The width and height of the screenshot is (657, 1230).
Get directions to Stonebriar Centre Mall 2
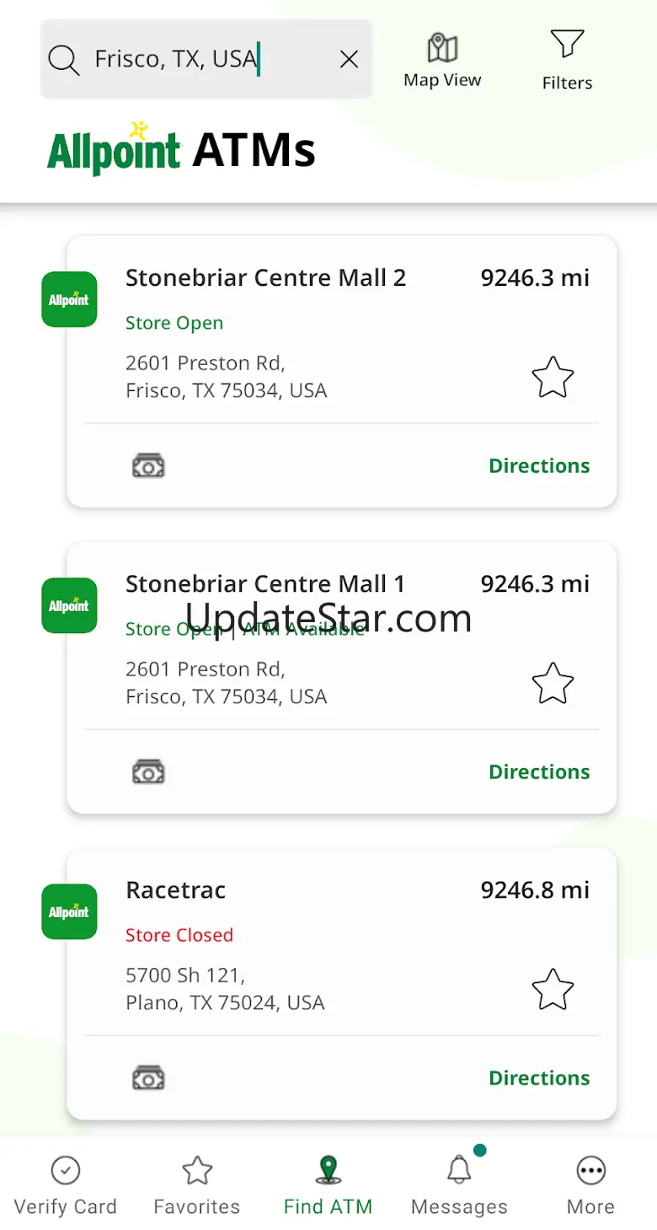539,465
